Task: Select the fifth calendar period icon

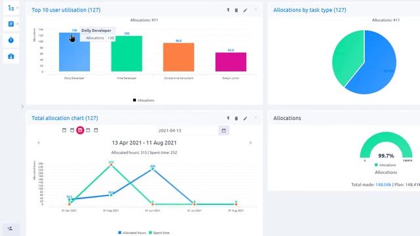Action: point(96,130)
